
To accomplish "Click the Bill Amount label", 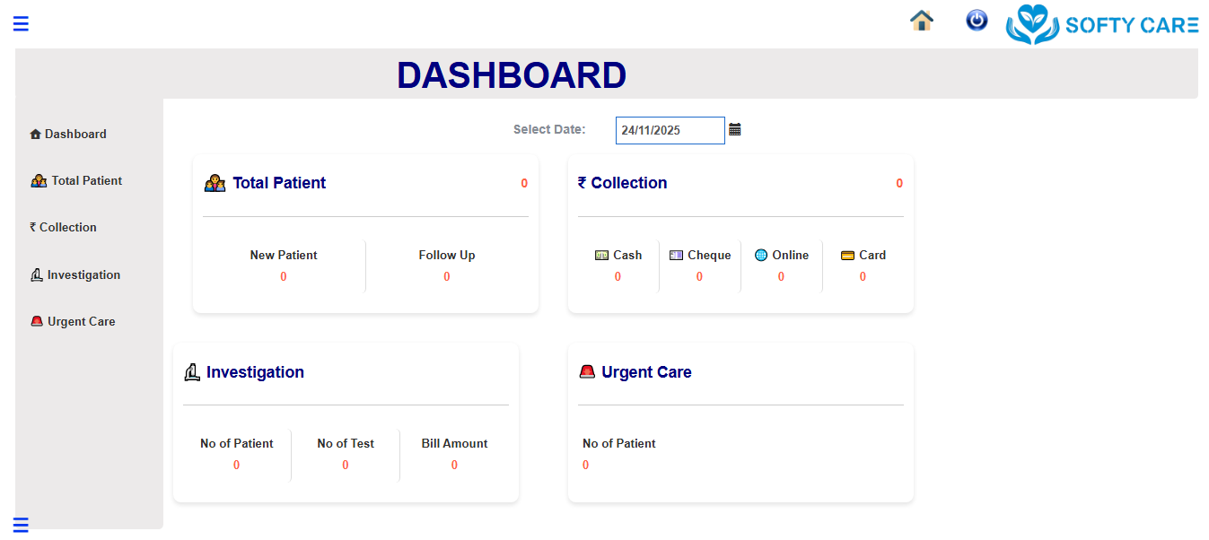I will [x=455, y=443].
